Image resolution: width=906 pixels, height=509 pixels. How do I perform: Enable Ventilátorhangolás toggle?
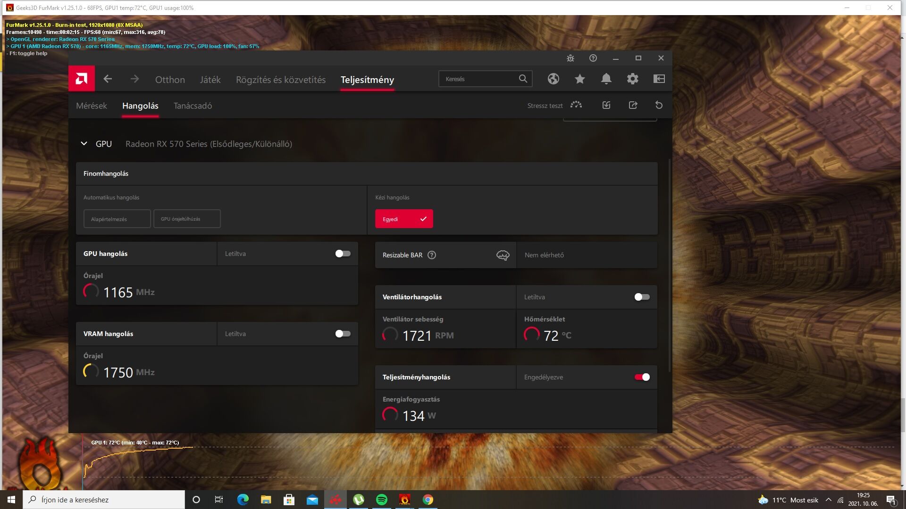[642, 297]
